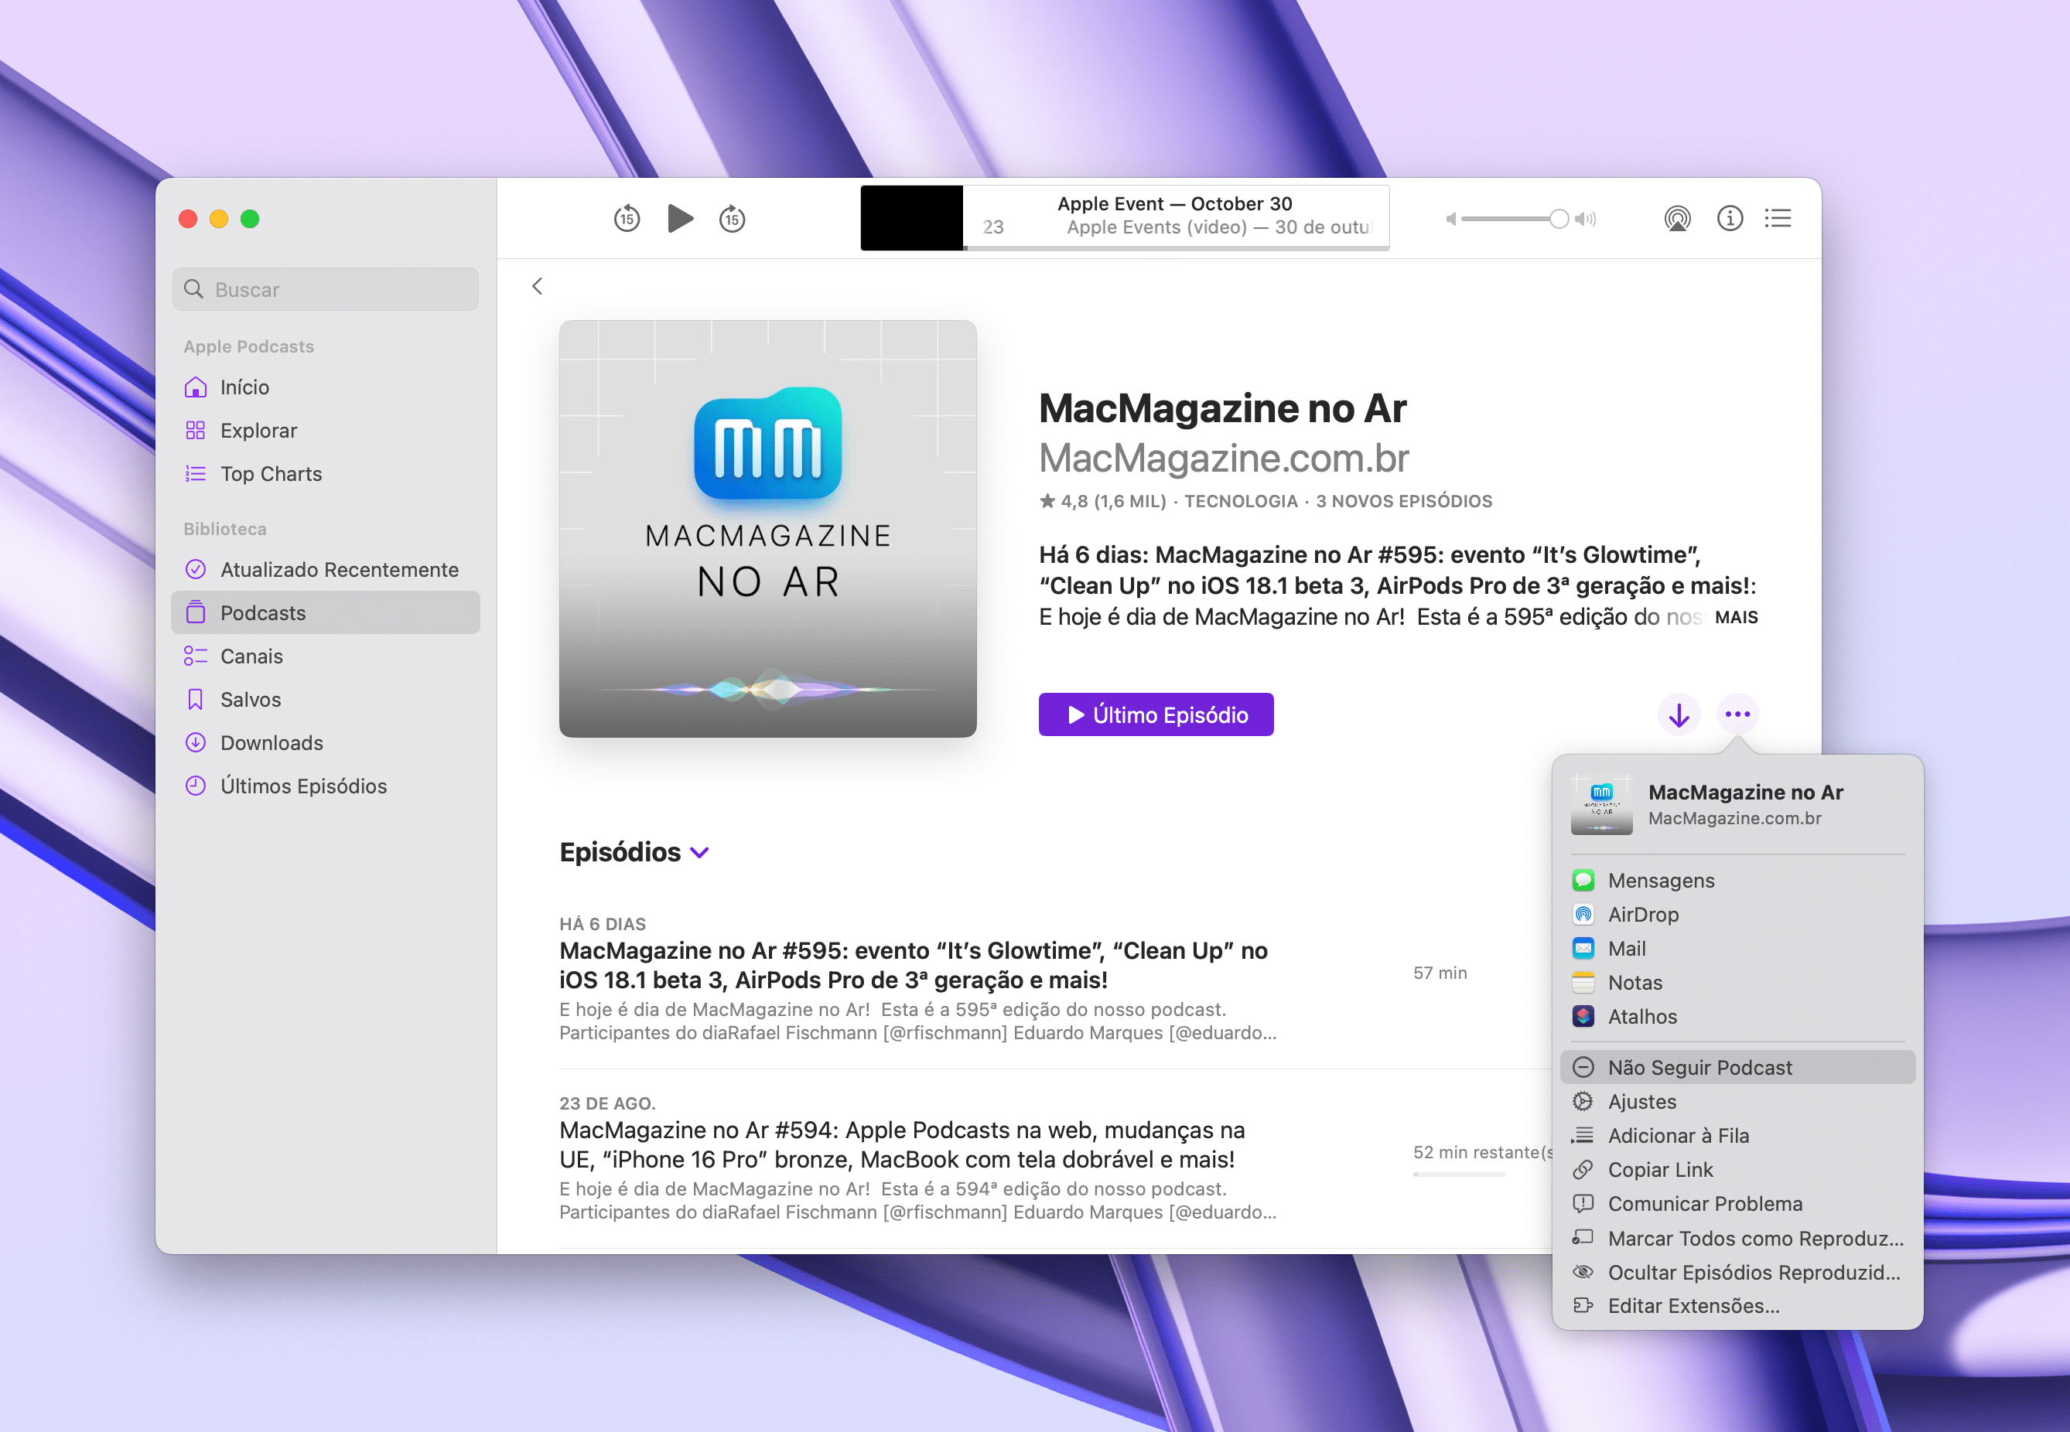Screen dimensions: 2070x1432
Task: Go back with the chevron arrow
Action: click(x=537, y=286)
